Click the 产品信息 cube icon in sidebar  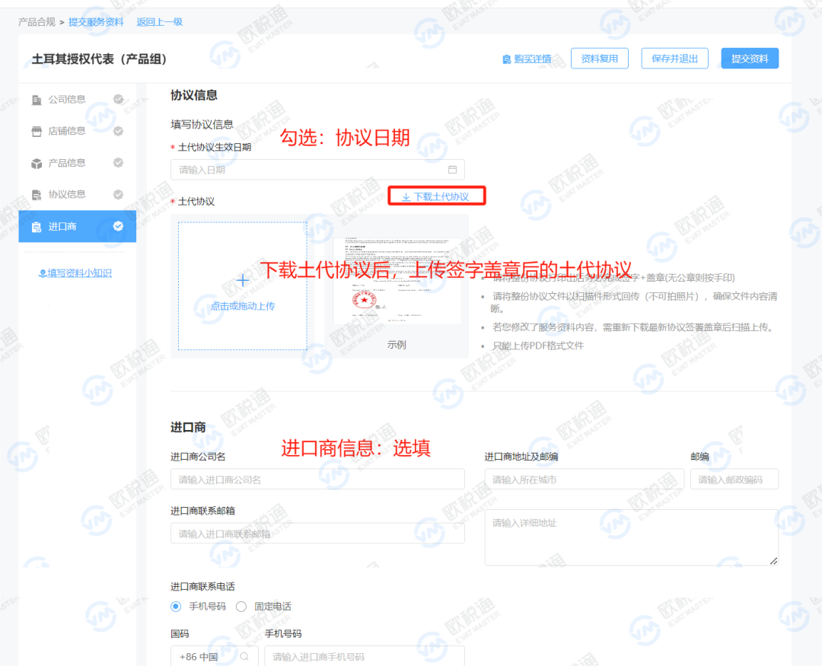click(37, 162)
